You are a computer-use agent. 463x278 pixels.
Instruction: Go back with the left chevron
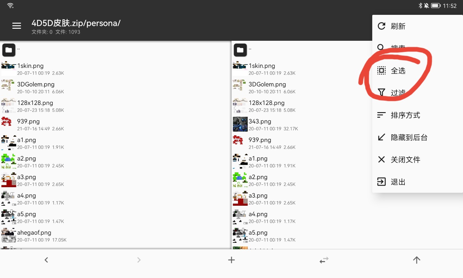pos(46,260)
